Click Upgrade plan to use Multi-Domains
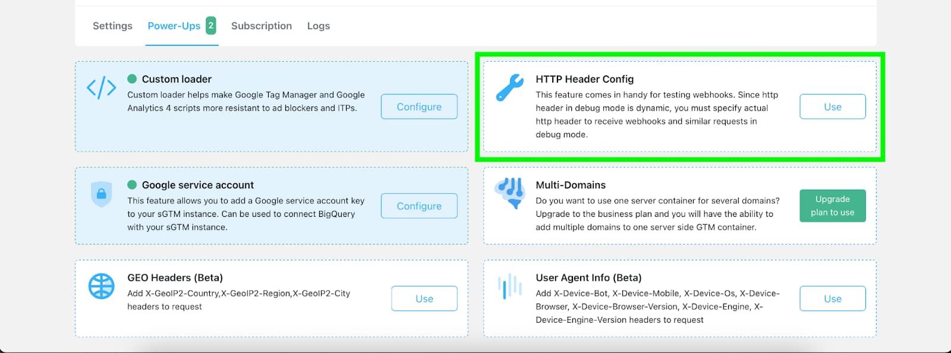This screenshot has width=951, height=353. click(833, 206)
